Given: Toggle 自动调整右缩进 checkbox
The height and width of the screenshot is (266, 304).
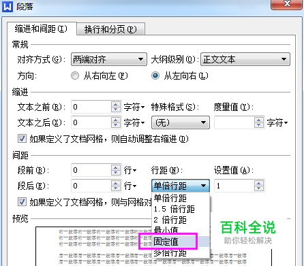Looking at the screenshot, I should pyautogui.click(x=22, y=138).
